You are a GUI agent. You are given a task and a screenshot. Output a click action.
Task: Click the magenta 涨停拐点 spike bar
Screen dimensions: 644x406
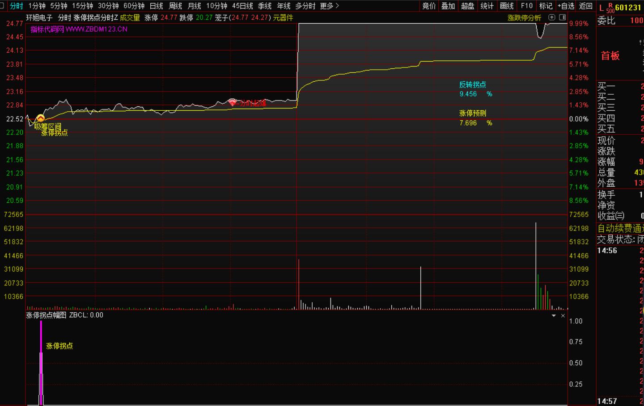(x=41, y=362)
